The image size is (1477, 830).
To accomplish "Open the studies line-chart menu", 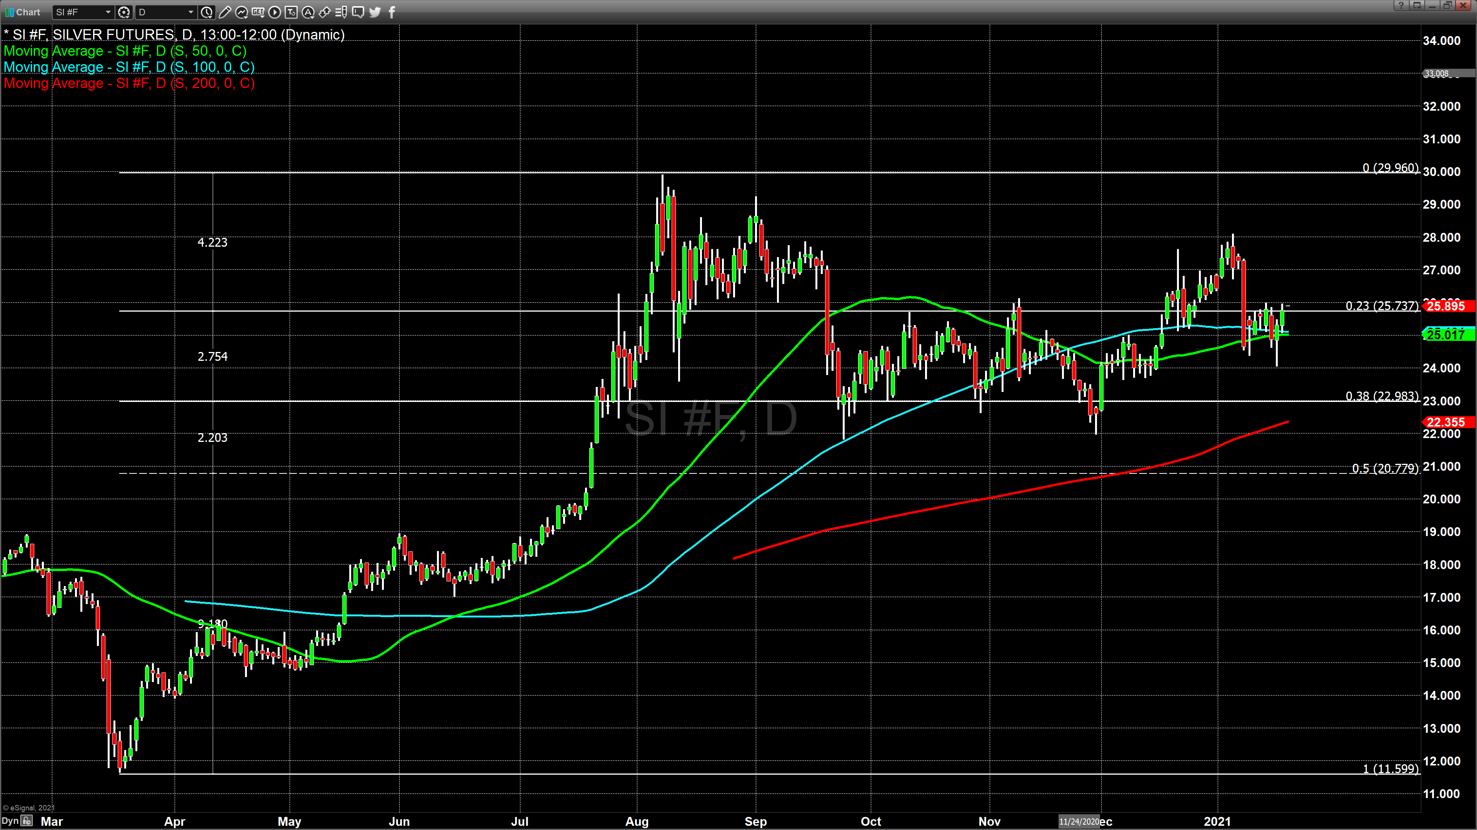I will [242, 12].
